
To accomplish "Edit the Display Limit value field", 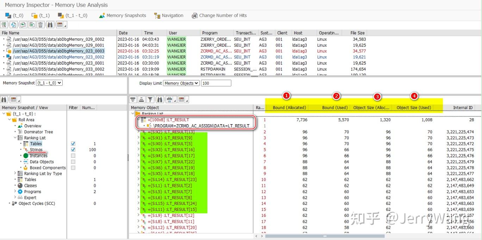I will pos(216,83).
